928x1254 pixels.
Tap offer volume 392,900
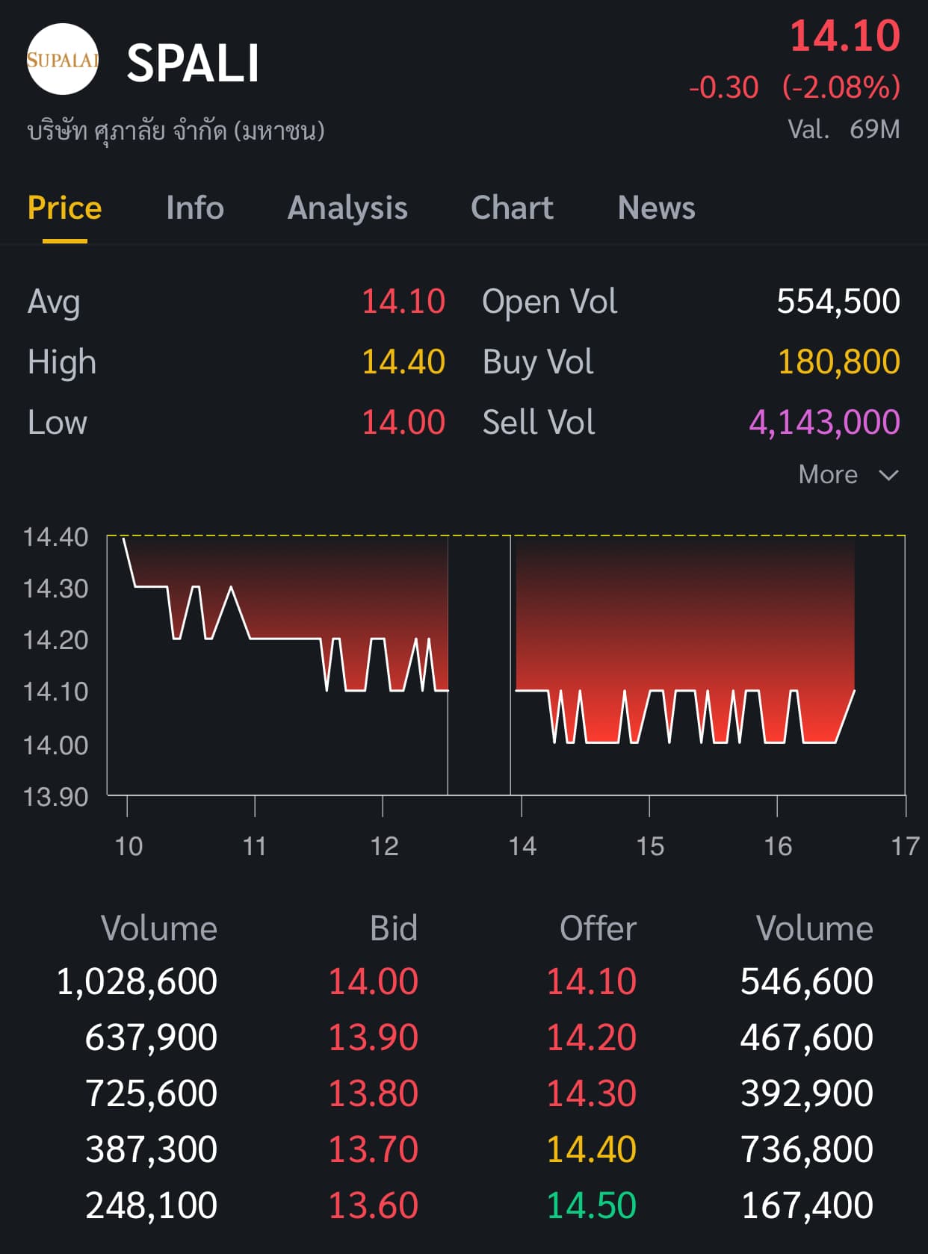tap(807, 1093)
